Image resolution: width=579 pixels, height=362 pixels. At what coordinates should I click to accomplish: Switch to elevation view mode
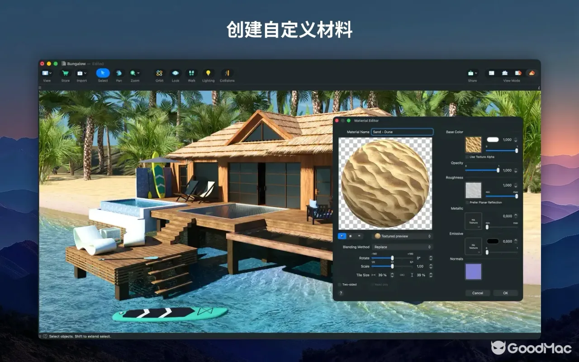(x=505, y=73)
